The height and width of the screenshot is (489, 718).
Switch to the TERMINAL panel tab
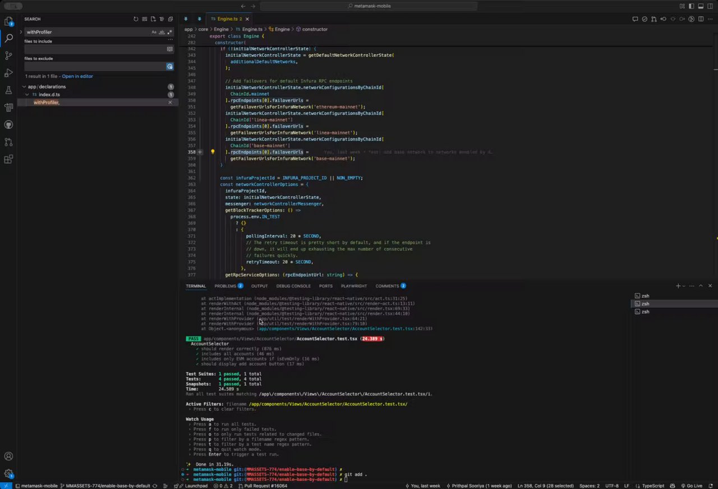(196, 286)
